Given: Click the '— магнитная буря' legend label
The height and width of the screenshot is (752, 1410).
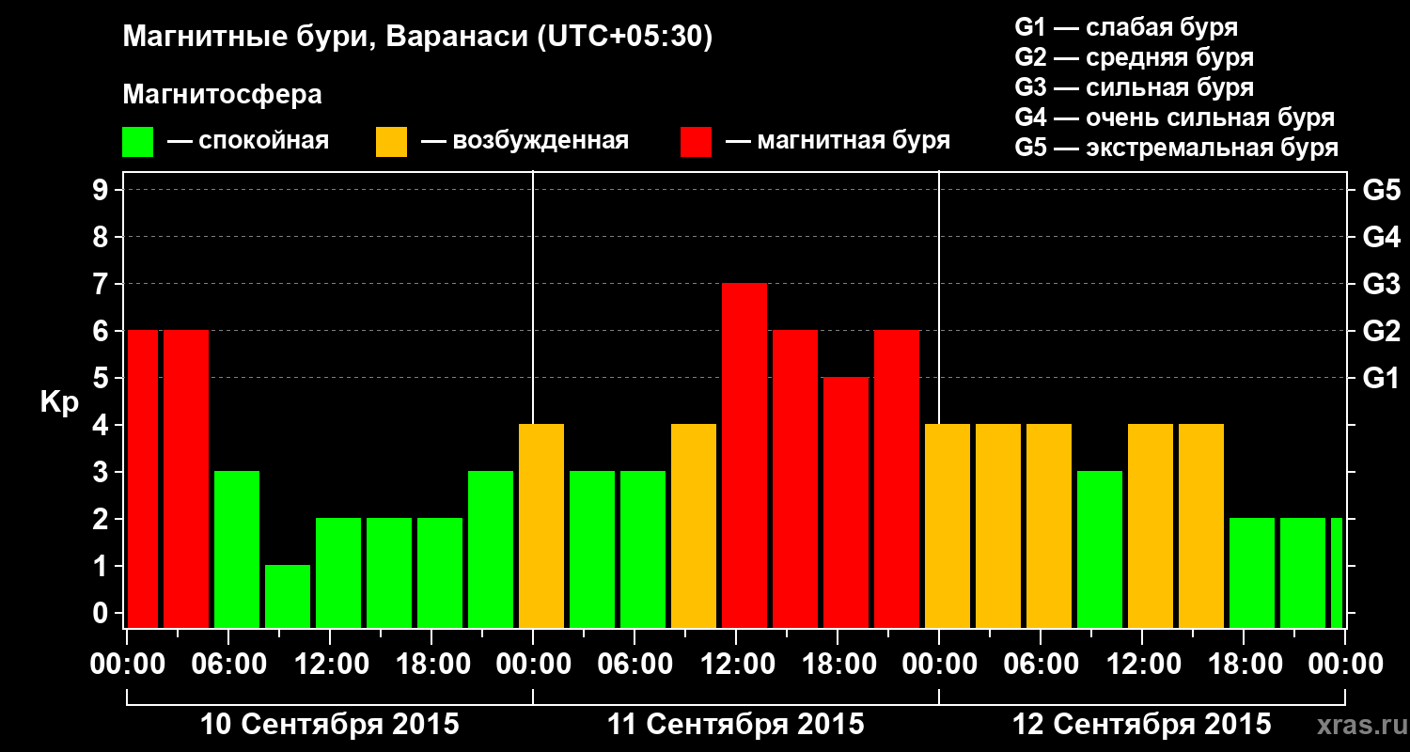Looking at the screenshot, I should [x=838, y=141].
